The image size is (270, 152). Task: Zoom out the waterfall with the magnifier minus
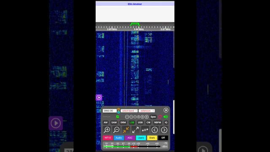tap(116, 130)
